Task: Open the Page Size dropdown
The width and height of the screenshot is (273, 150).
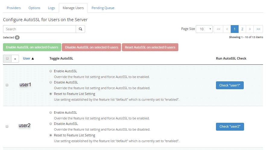Action: click(x=204, y=29)
